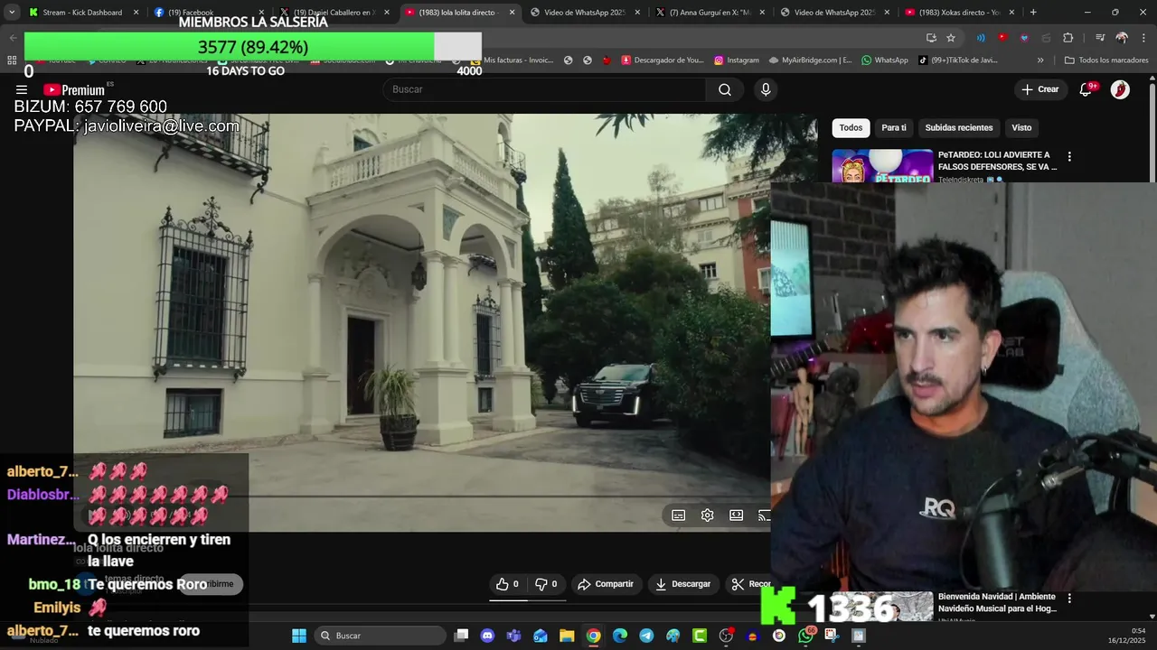Image resolution: width=1157 pixels, height=650 pixels.
Task: Click the Descargar button
Action: (682, 584)
